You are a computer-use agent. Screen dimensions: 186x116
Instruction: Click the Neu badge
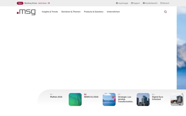tap(20, 3)
